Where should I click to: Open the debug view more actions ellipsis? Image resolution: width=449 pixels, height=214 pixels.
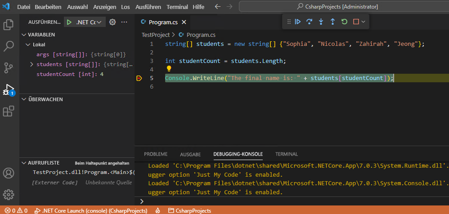pos(124,22)
